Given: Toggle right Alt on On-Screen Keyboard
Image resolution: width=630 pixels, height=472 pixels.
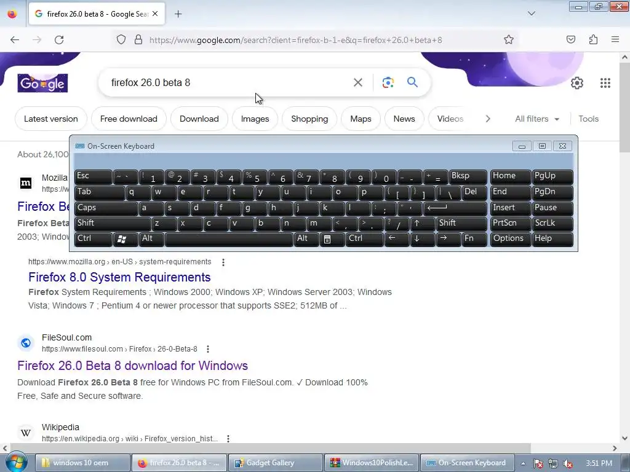Looking at the screenshot, I should coord(306,239).
